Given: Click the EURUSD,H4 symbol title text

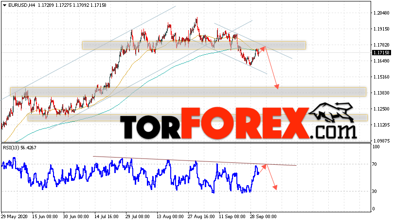Looking at the screenshot, I should point(22,5).
